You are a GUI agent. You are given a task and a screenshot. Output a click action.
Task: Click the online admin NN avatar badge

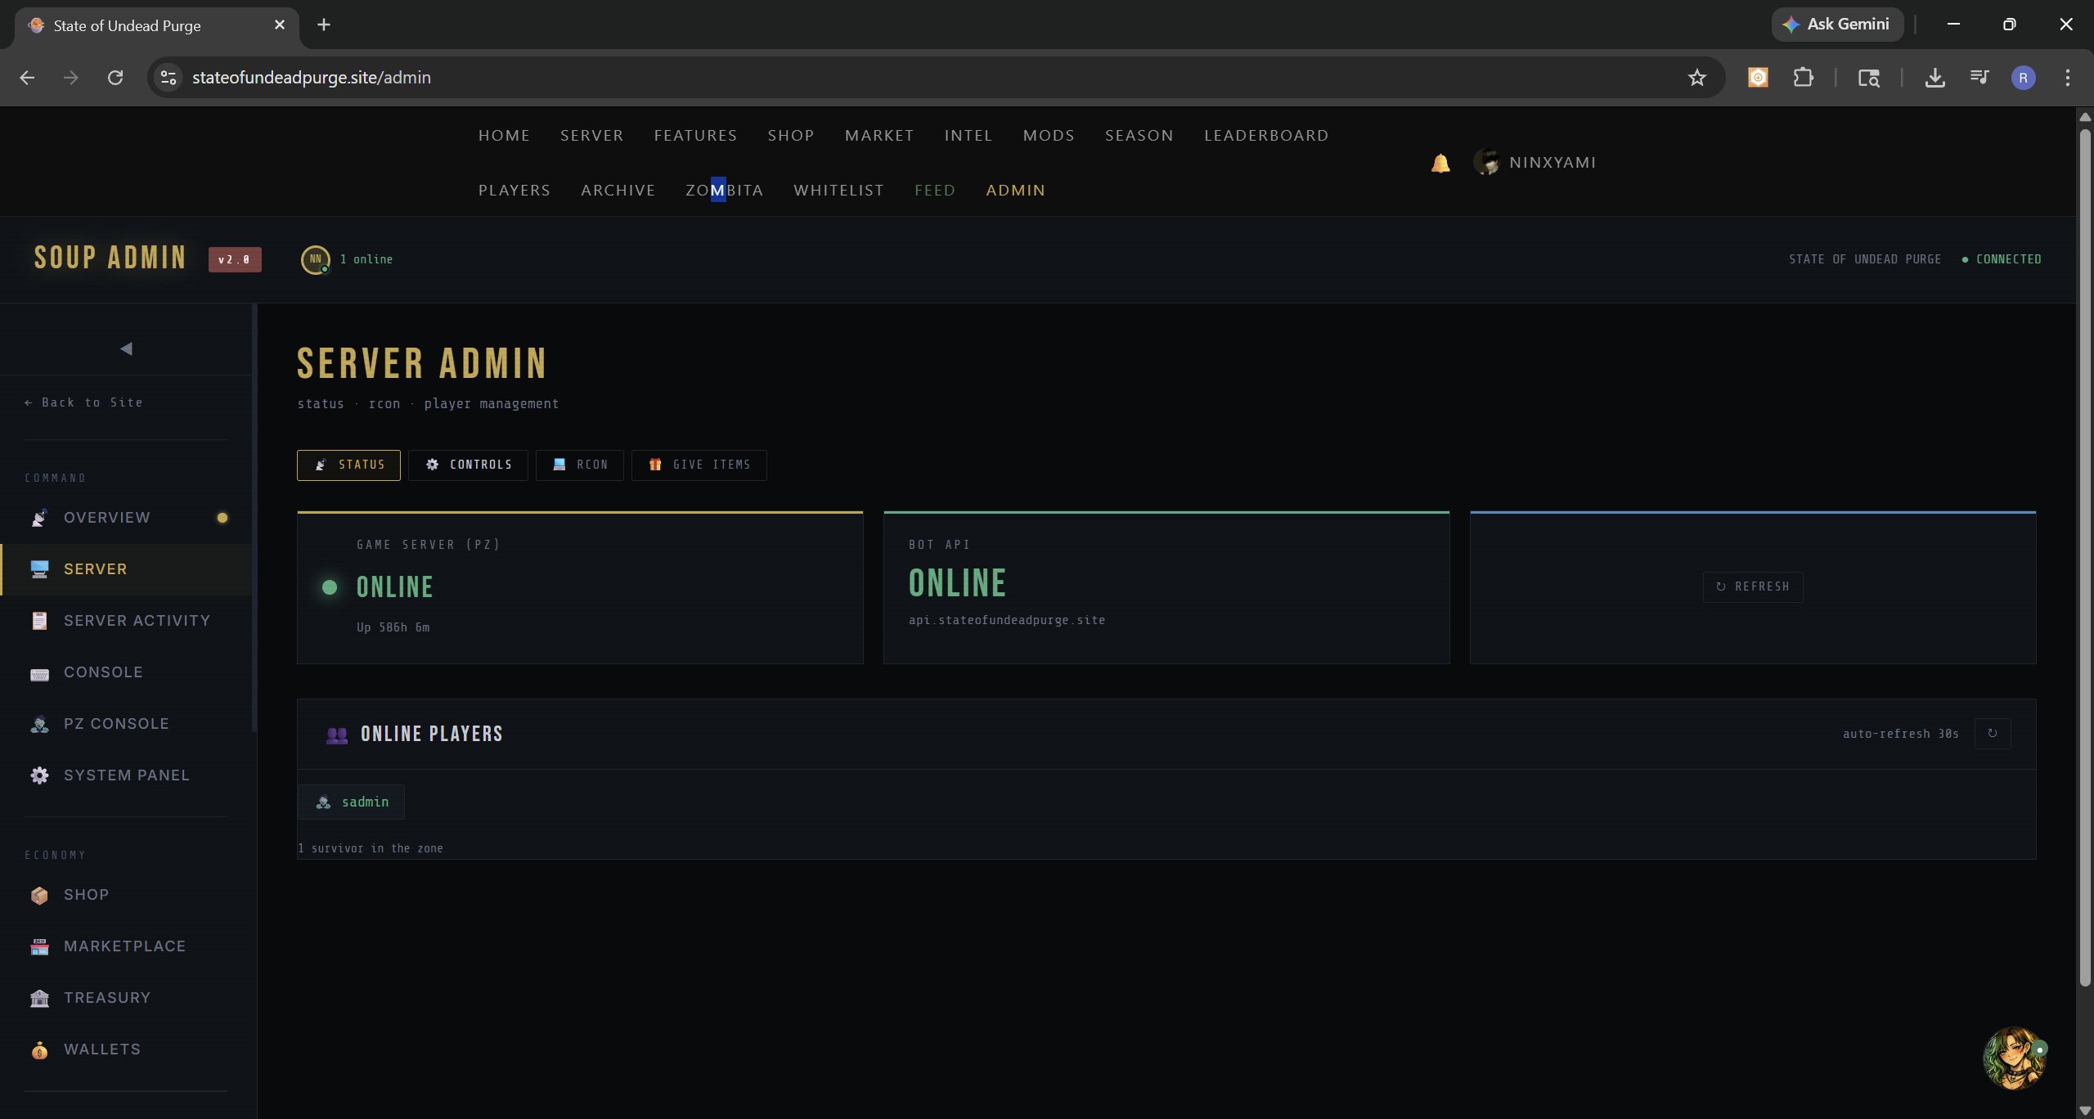(316, 259)
